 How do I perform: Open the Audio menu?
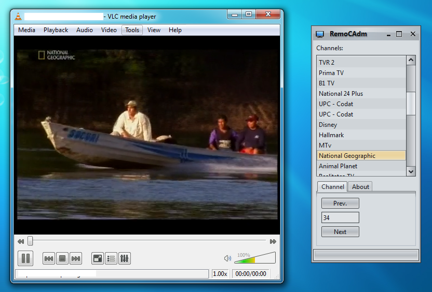pos(84,30)
